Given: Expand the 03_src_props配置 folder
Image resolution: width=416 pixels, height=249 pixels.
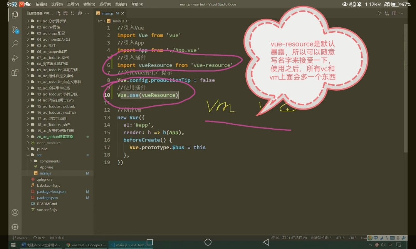Looking at the screenshot, I should 57,33.
